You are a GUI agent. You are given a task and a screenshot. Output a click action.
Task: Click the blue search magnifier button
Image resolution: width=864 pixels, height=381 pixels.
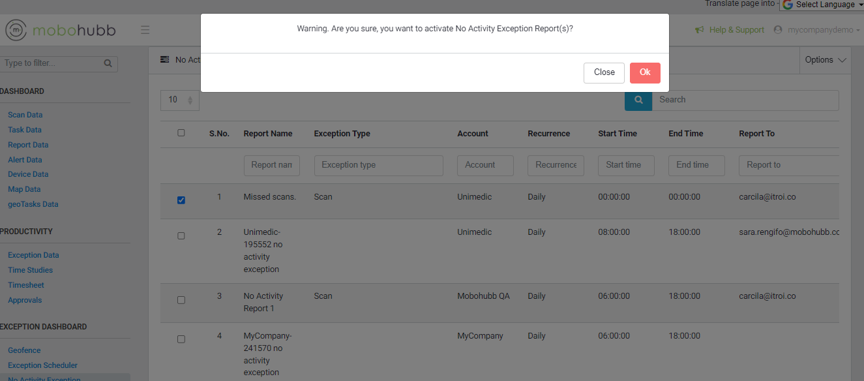(638, 100)
